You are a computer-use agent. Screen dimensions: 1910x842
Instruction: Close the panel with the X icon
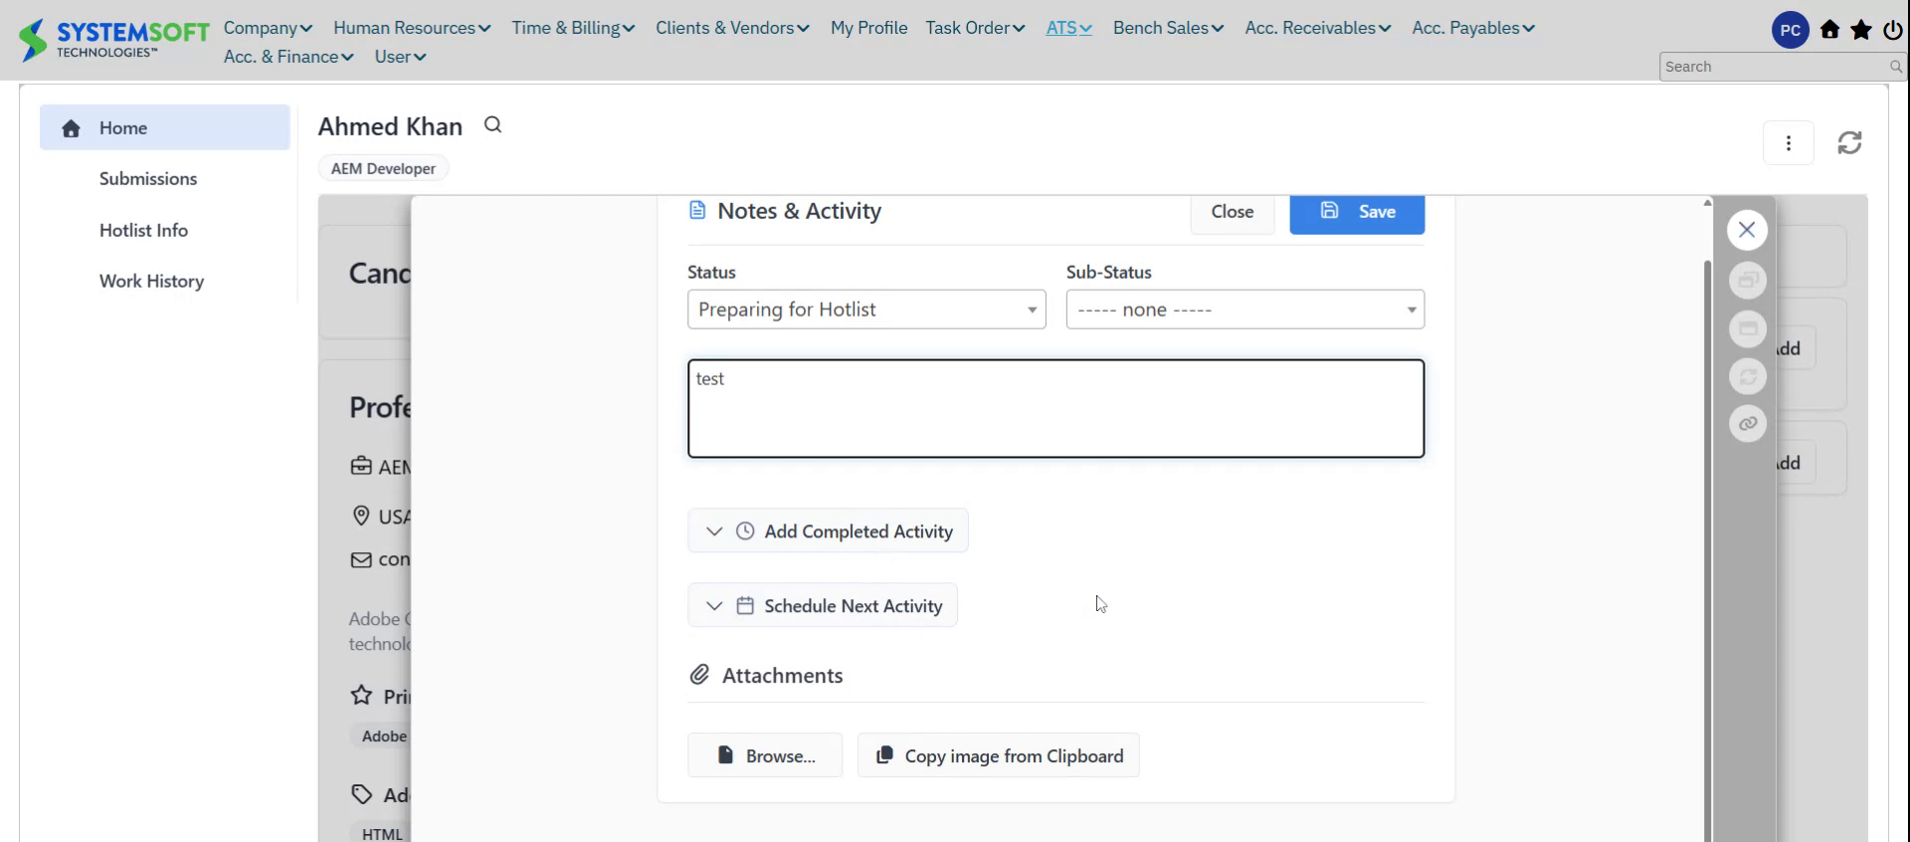click(x=1747, y=230)
